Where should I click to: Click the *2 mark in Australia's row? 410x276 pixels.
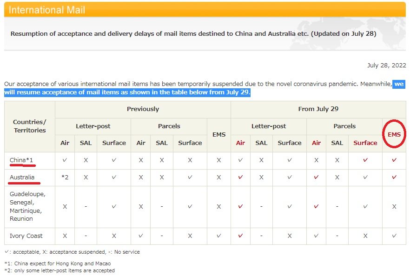pos(65,177)
